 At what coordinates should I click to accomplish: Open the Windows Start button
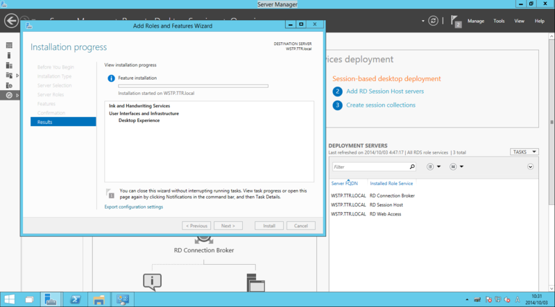10,299
